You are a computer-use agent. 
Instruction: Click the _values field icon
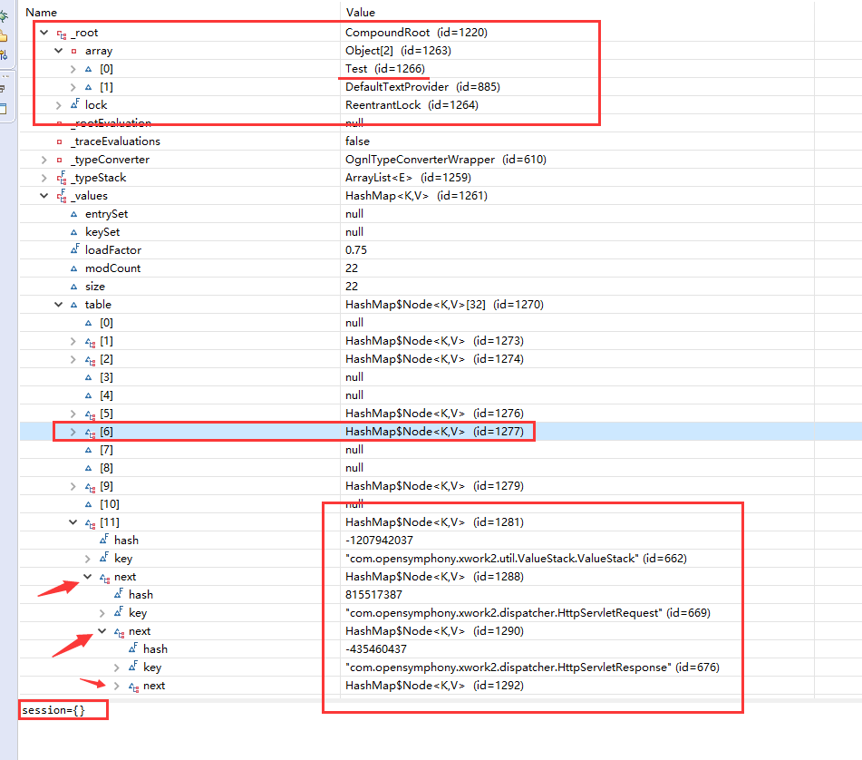click(x=62, y=196)
